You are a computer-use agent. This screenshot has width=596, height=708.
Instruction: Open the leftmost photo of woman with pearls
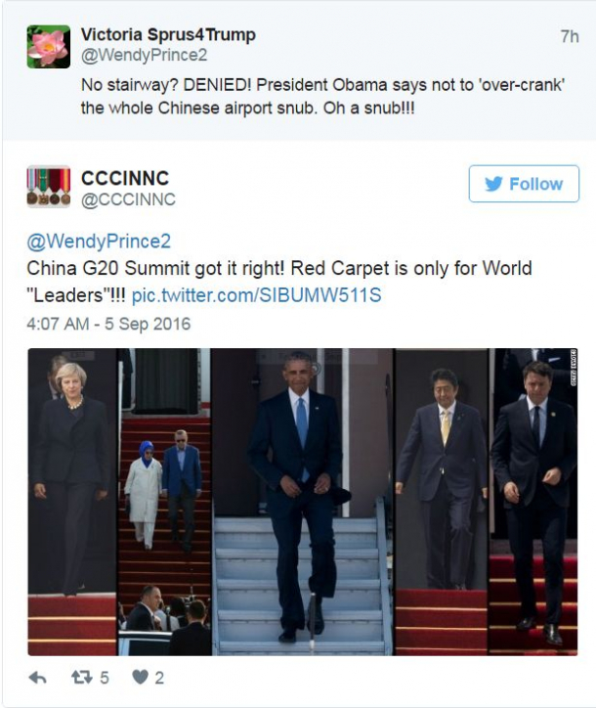pyautogui.click(x=72, y=502)
